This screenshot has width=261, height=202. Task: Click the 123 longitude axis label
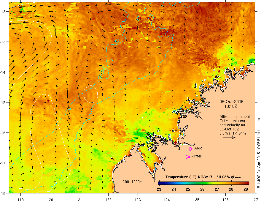[138, 200]
